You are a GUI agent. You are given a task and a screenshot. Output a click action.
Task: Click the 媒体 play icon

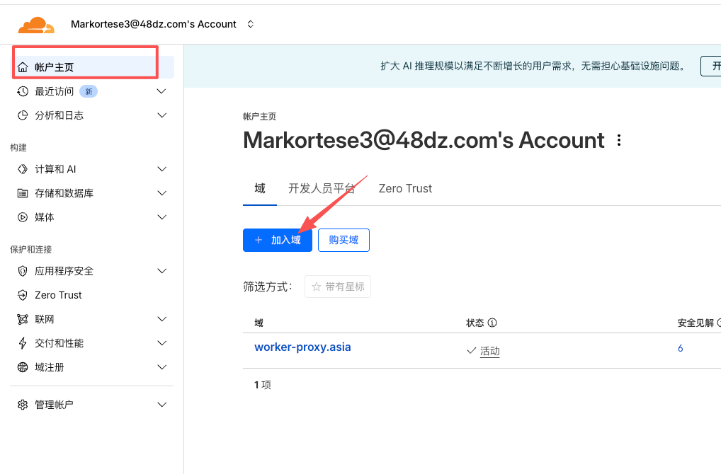(x=23, y=217)
